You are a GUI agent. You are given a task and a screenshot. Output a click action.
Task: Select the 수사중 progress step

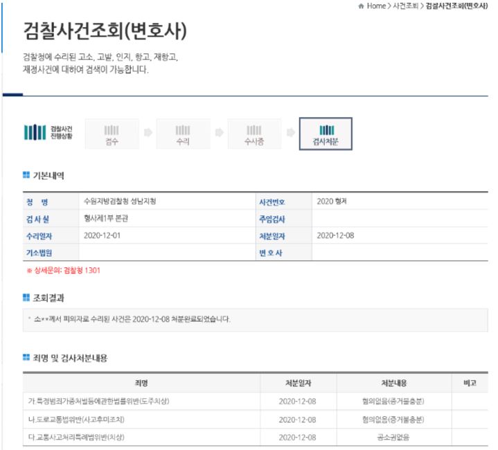[254, 134]
